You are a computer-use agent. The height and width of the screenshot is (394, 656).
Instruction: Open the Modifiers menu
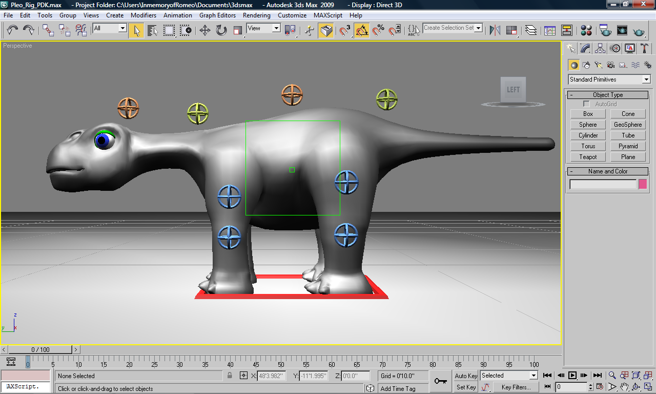coord(143,15)
